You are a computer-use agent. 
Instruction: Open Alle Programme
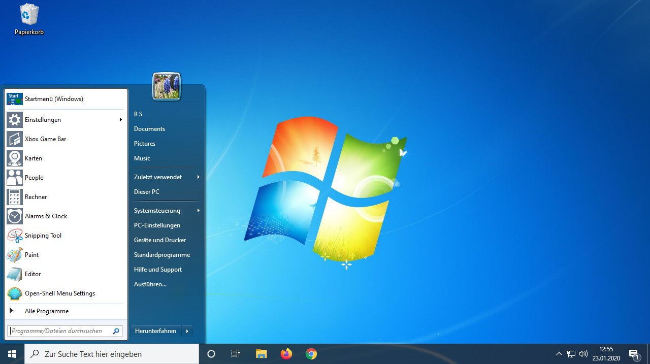[47, 311]
